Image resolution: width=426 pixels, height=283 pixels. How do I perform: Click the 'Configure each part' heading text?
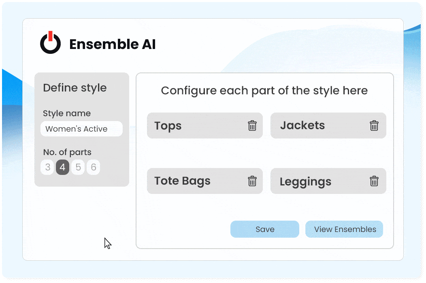264,90
